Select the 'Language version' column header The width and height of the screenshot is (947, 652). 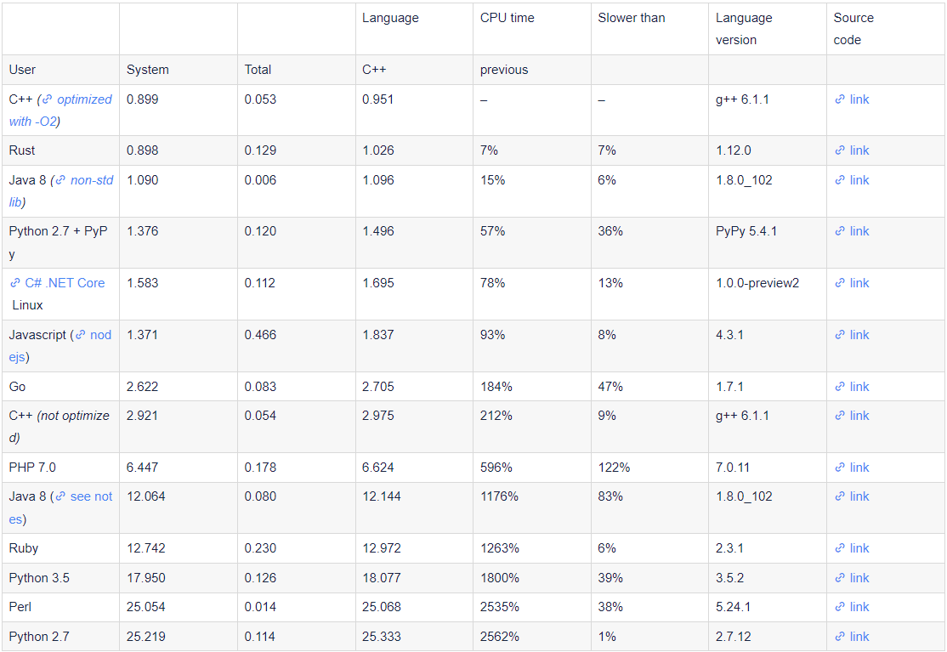tap(744, 29)
